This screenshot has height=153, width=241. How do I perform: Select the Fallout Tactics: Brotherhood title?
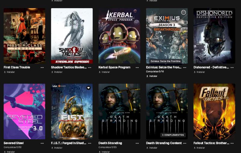click(211, 143)
